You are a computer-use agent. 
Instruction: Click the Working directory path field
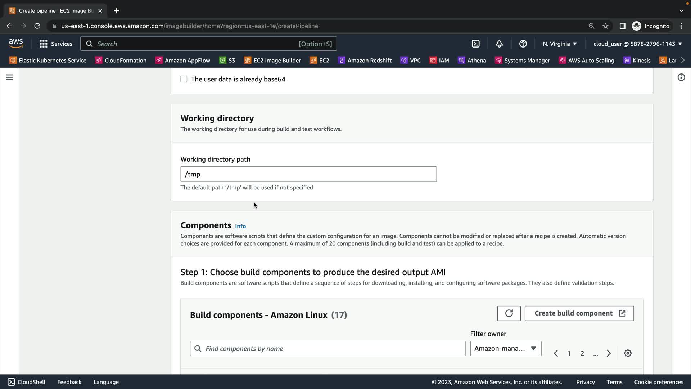click(x=308, y=174)
